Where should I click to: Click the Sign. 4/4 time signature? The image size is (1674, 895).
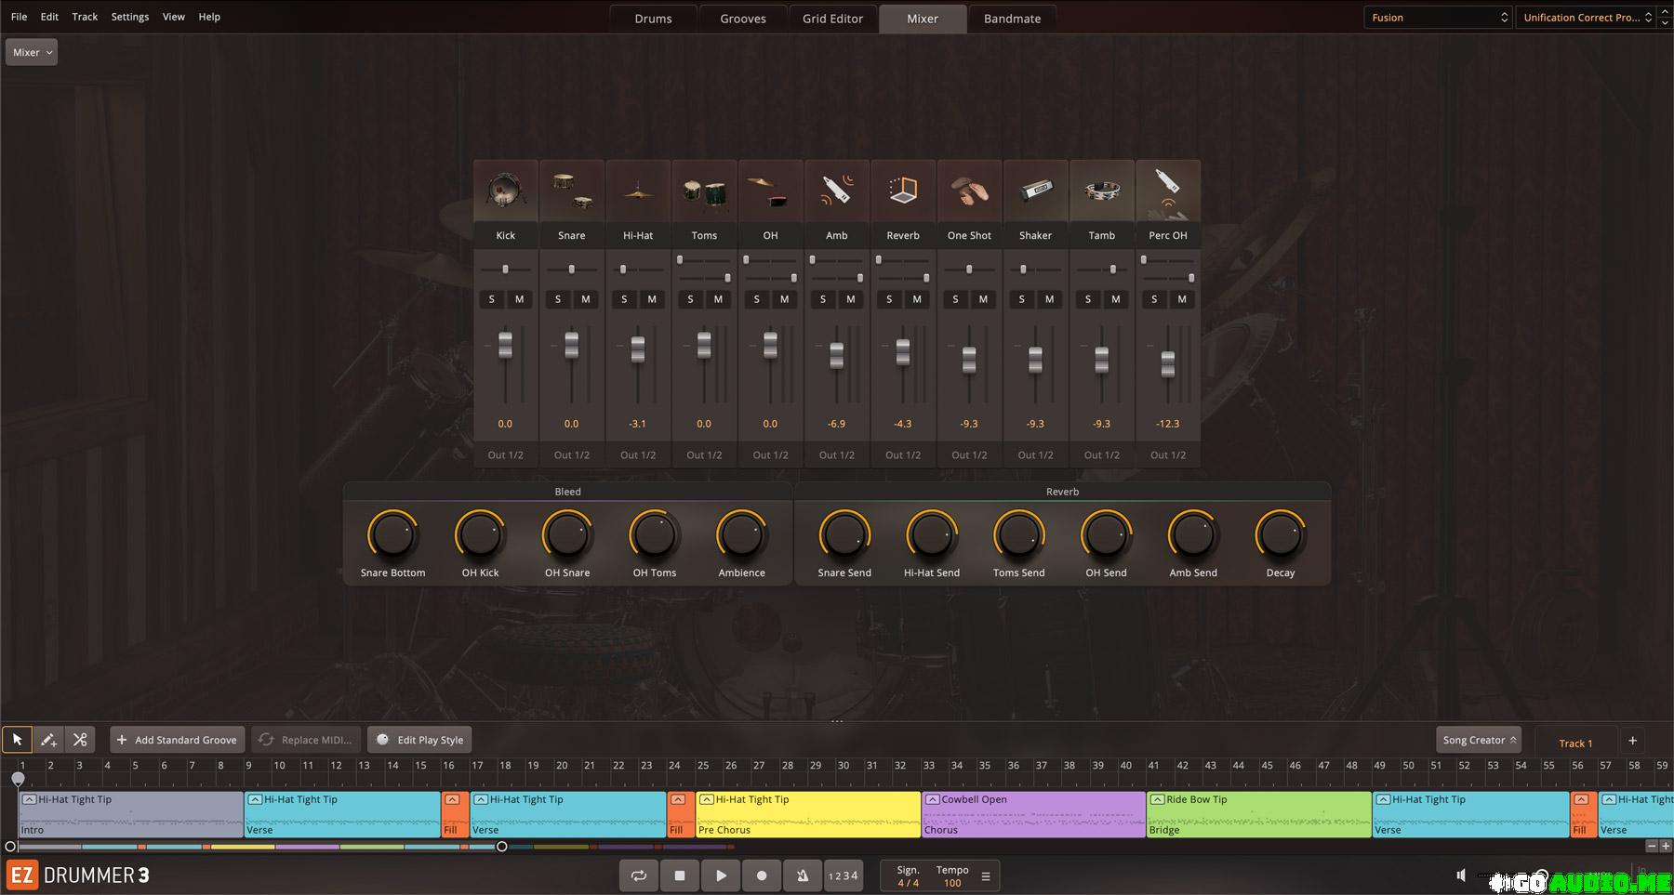908,876
